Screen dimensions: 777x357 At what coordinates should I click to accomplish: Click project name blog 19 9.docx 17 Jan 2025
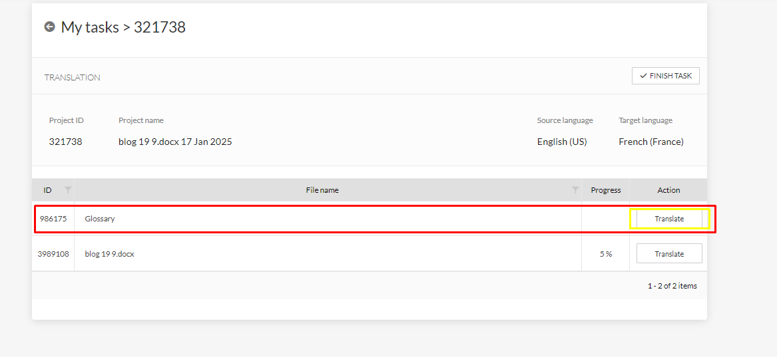click(x=175, y=142)
